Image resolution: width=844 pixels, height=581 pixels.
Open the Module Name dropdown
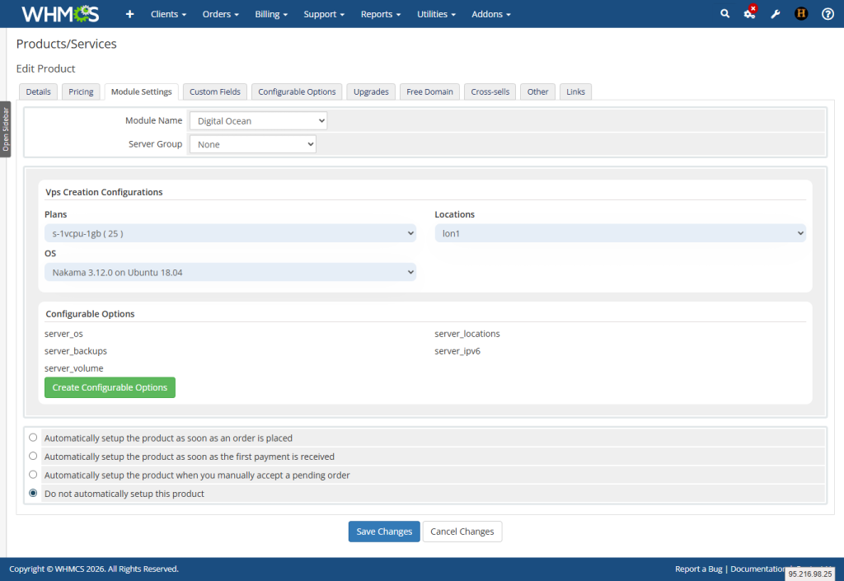257,119
